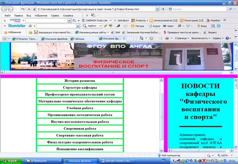Close the DAEMON Tools toolbar
The width and height of the screenshot is (238, 164).
pos(5,20)
